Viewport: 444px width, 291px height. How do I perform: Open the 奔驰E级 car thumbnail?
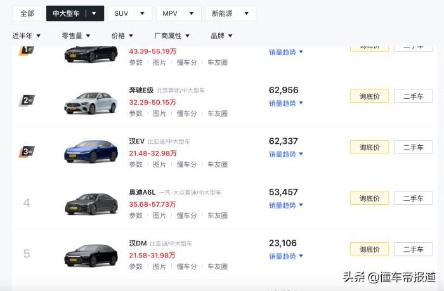[x=91, y=101]
